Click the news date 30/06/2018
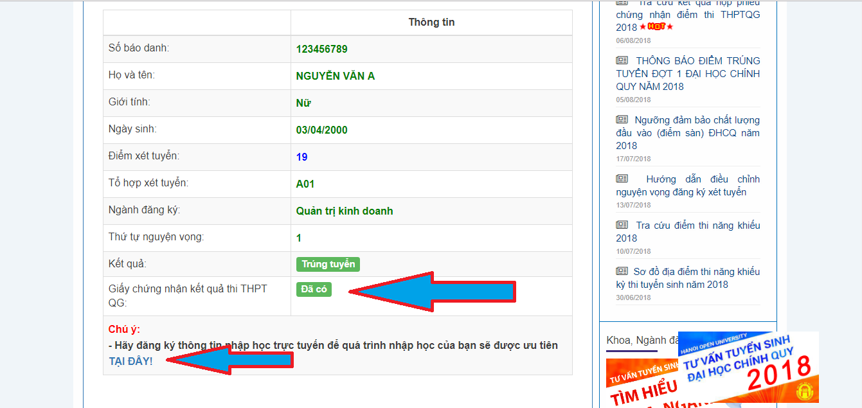The image size is (862, 408). (633, 297)
